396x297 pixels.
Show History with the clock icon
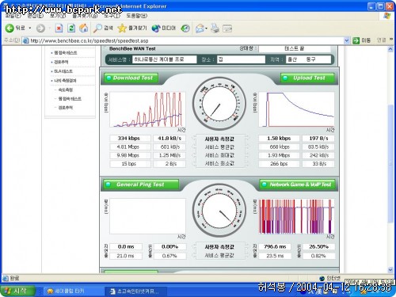click(x=185, y=29)
